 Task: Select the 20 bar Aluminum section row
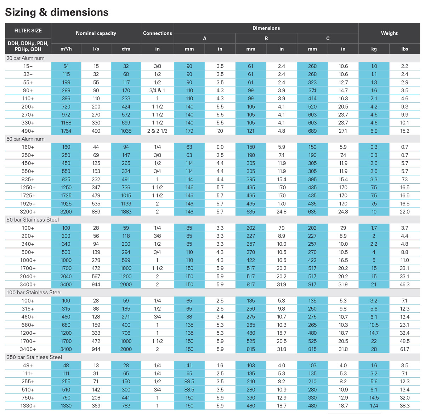pyautogui.click(x=25, y=58)
